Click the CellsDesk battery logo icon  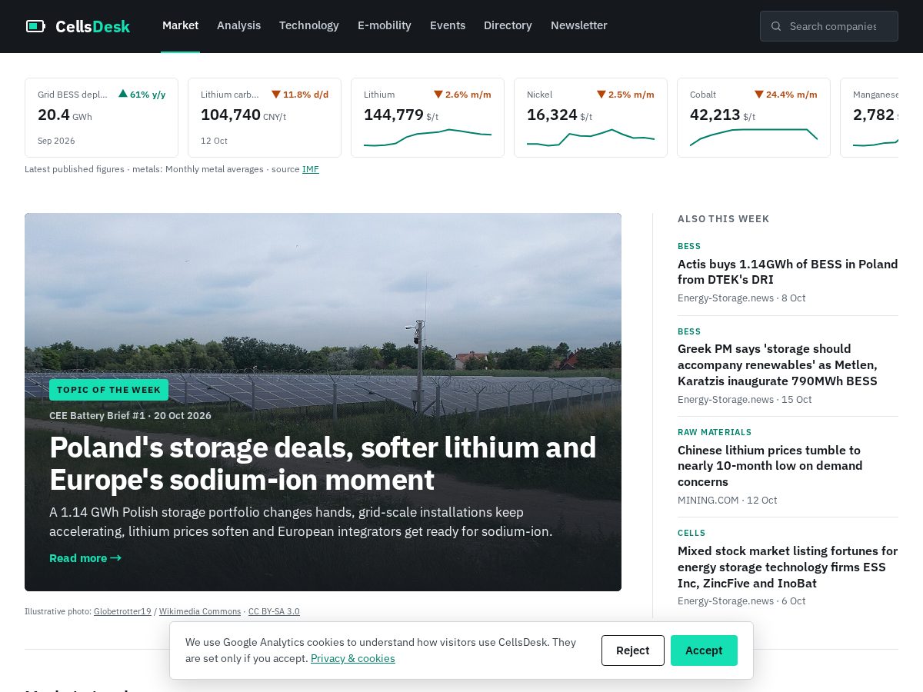[x=35, y=26]
